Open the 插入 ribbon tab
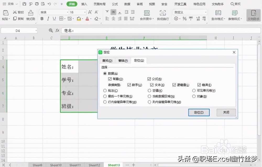The width and height of the screenshot is (262, 167). (x=84, y=4)
